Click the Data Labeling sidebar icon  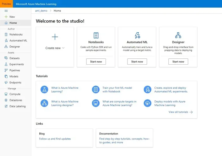click(6, 106)
